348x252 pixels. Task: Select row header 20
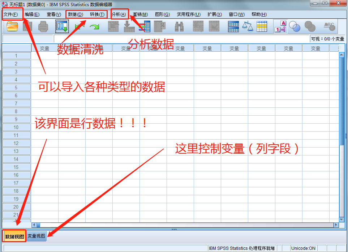16,207
